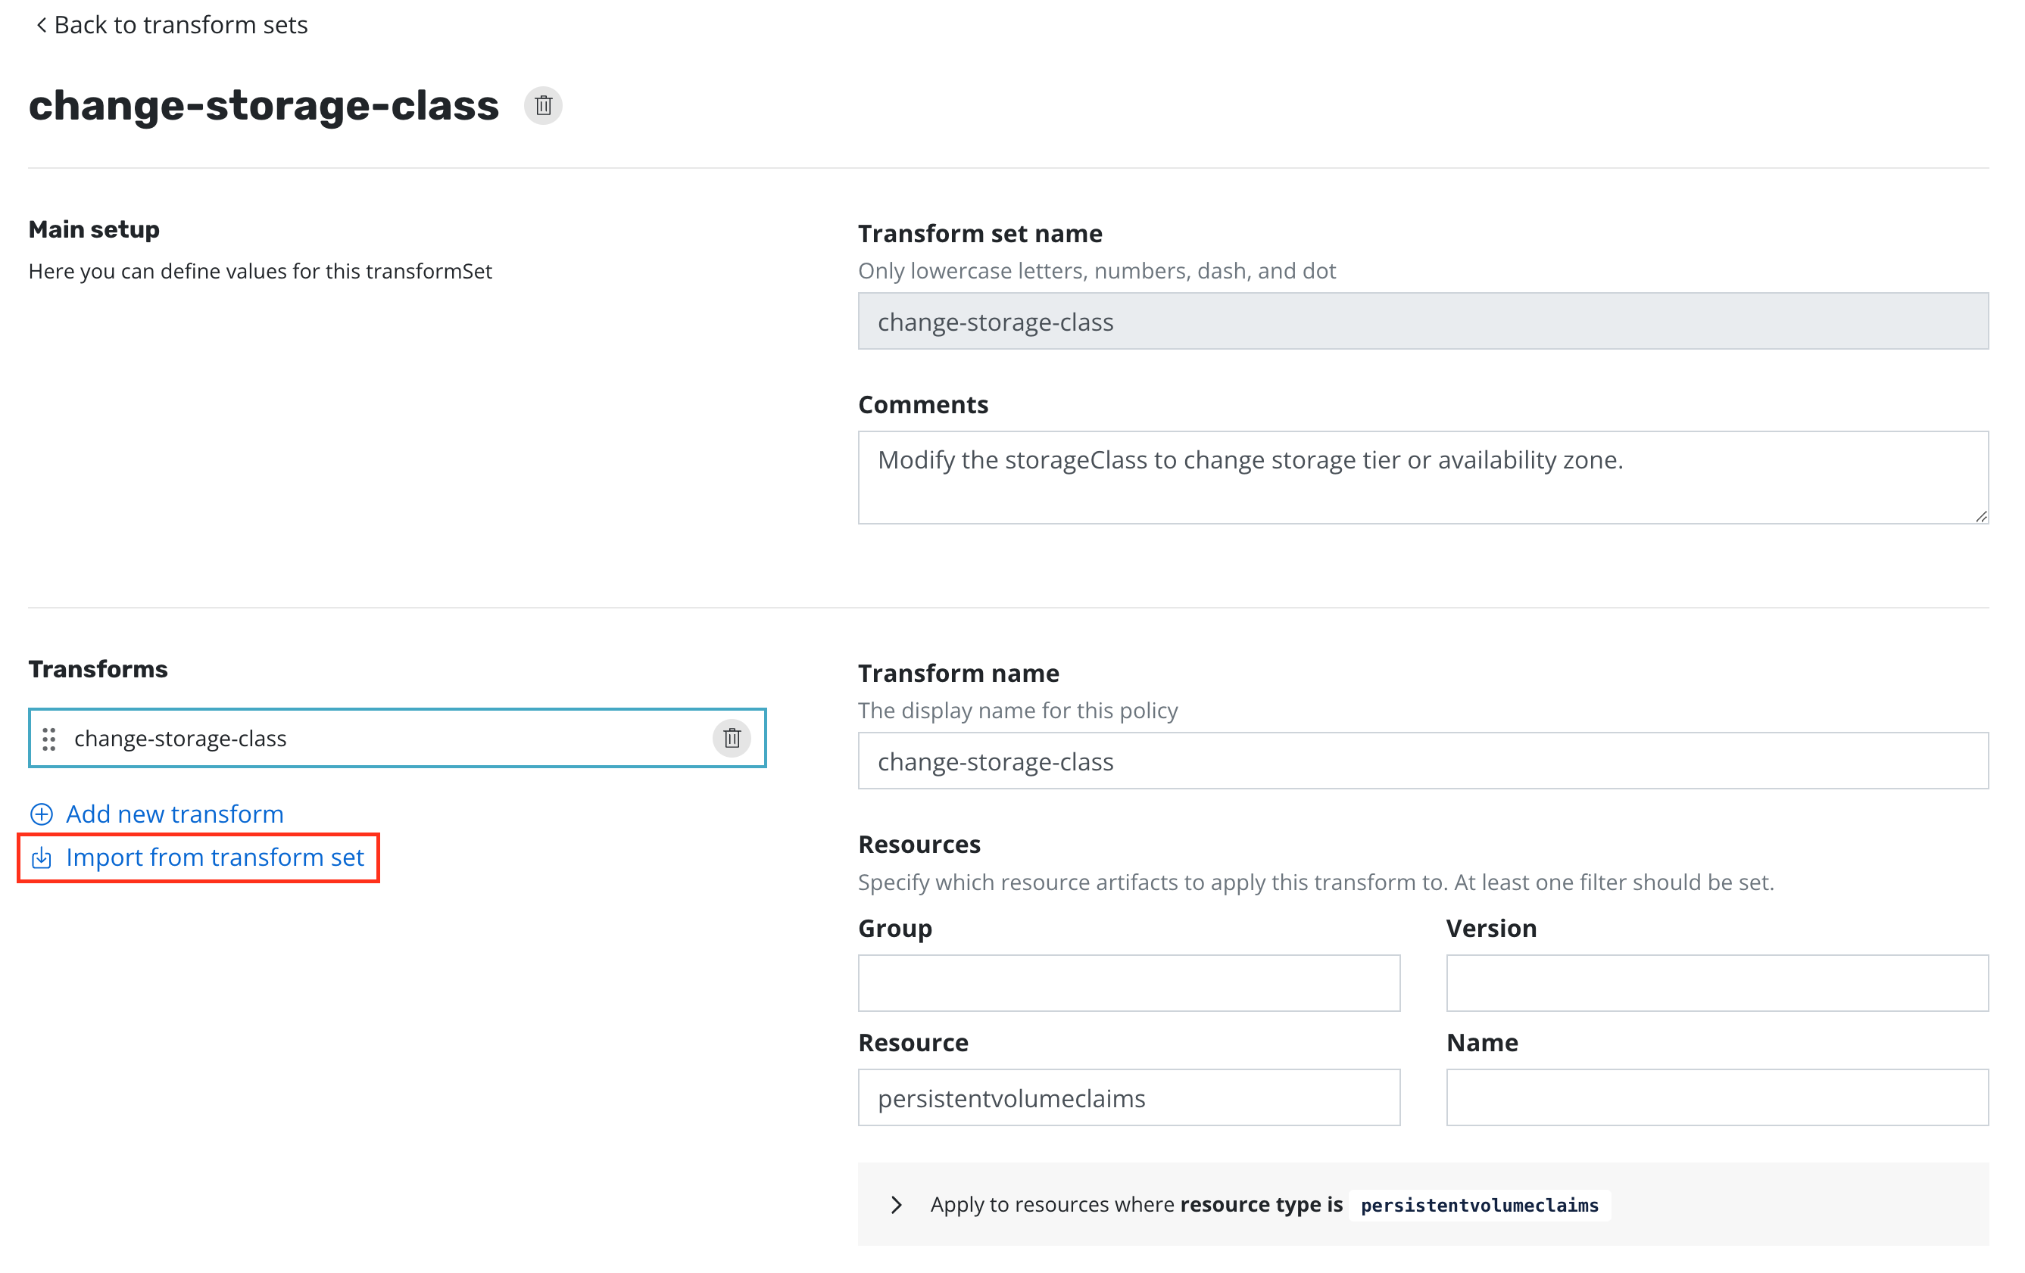
Task: Click the plus icon for adding transform
Action: pyautogui.click(x=41, y=814)
